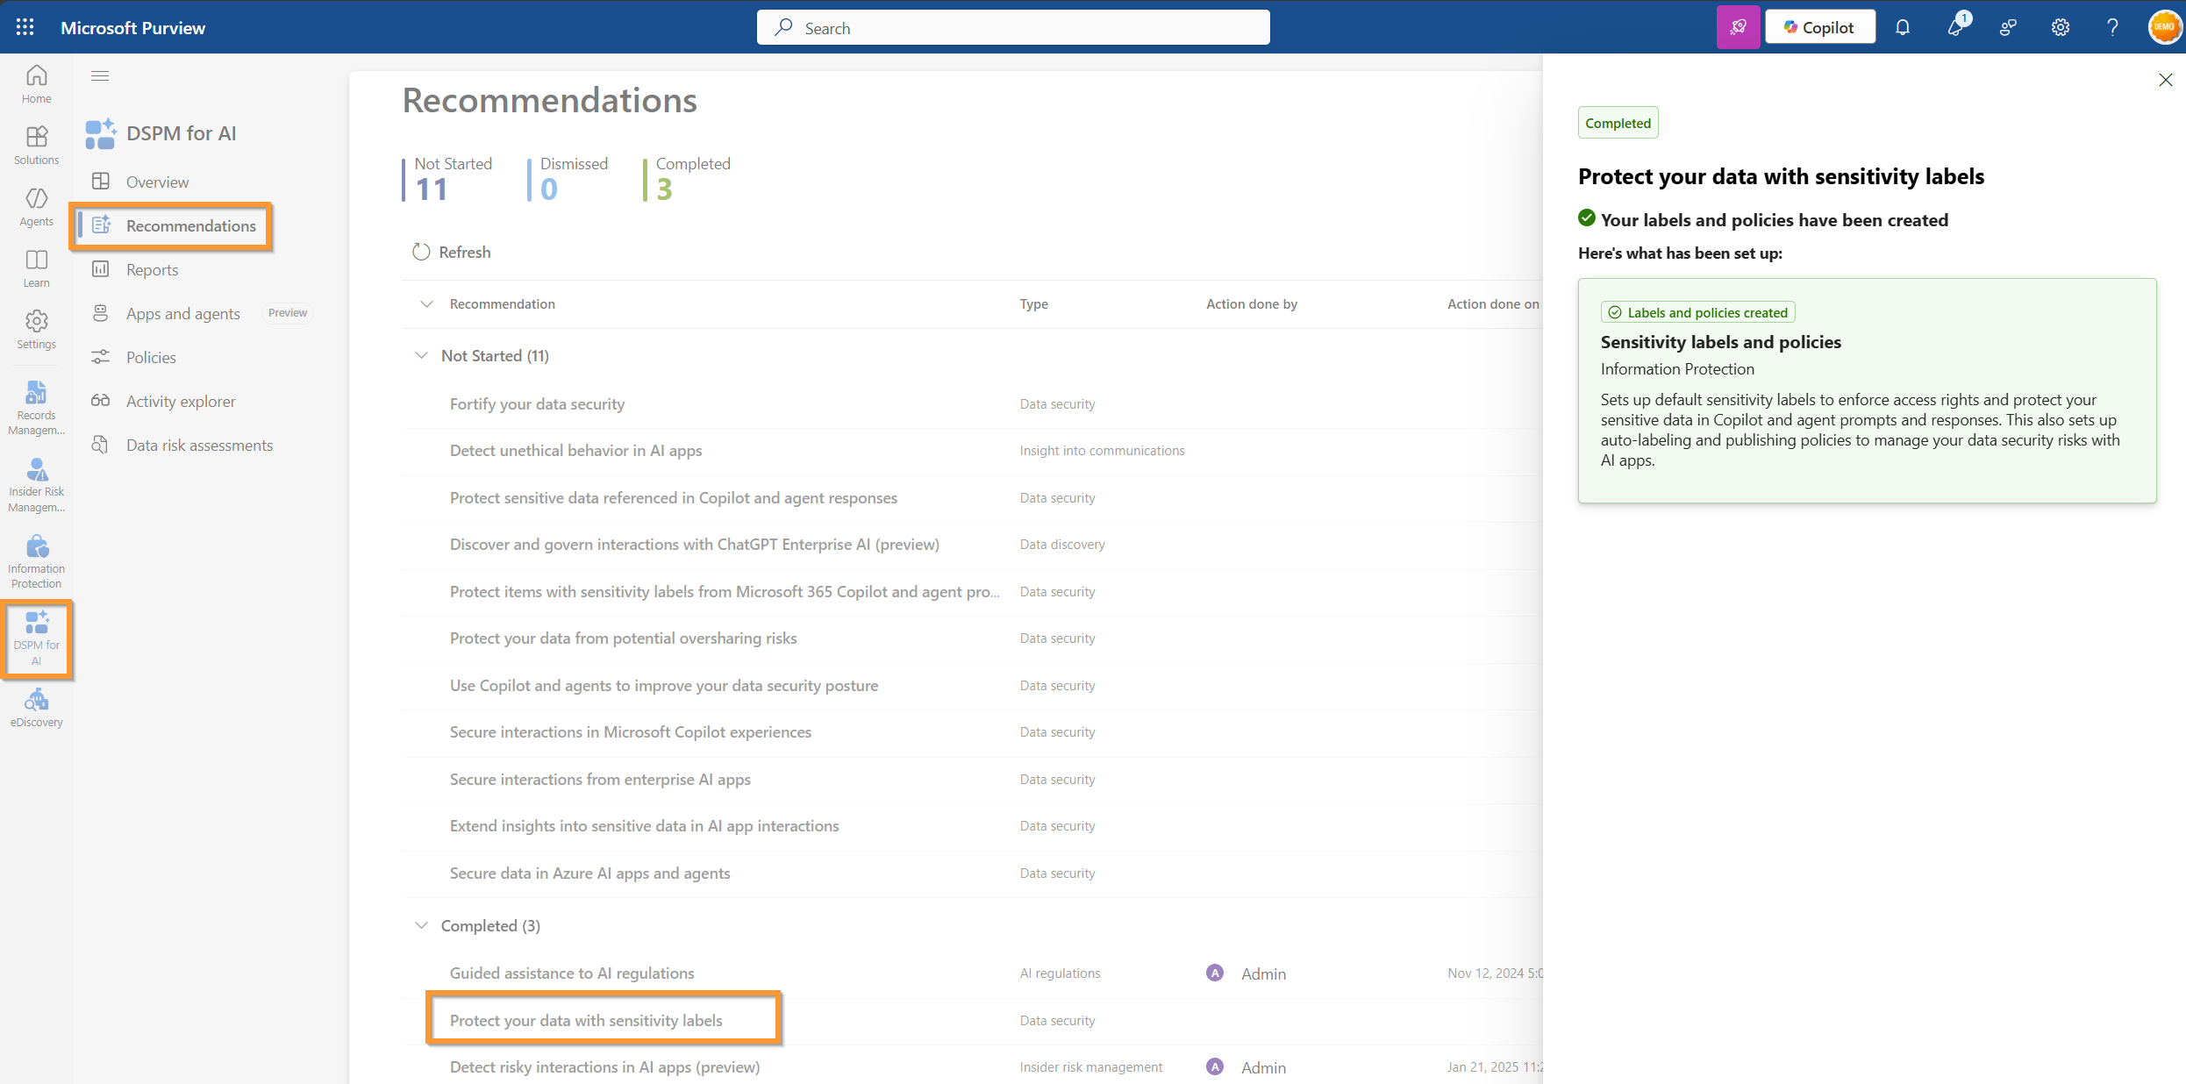Click the notifications bell icon
Image resolution: width=2186 pixels, height=1084 pixels.
1902,27
